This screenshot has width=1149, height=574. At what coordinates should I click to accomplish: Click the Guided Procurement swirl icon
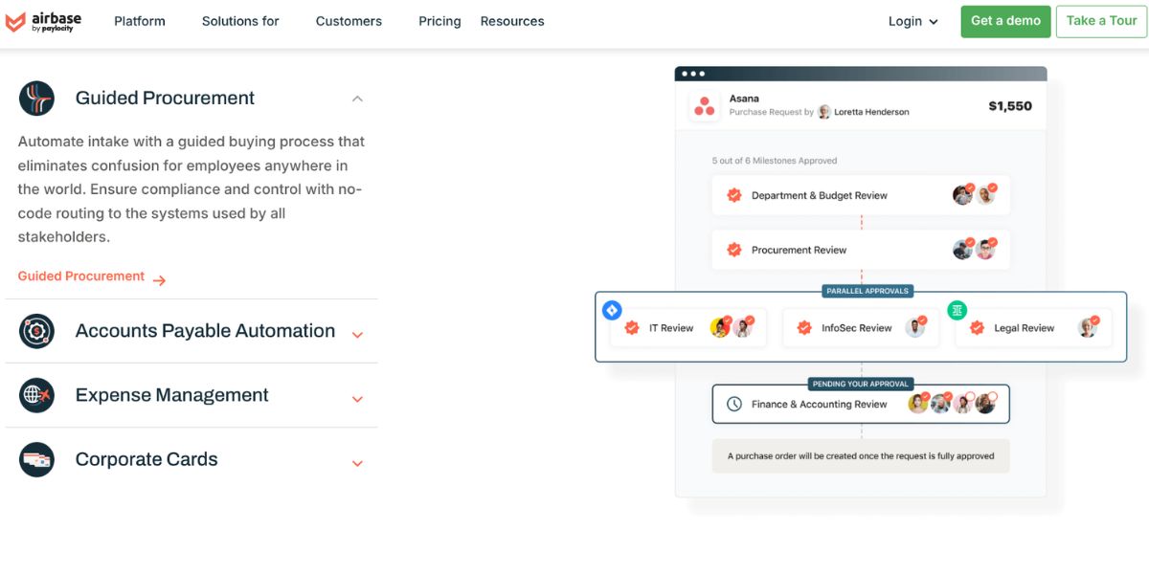pyautogui.click(x=36, y=98)
